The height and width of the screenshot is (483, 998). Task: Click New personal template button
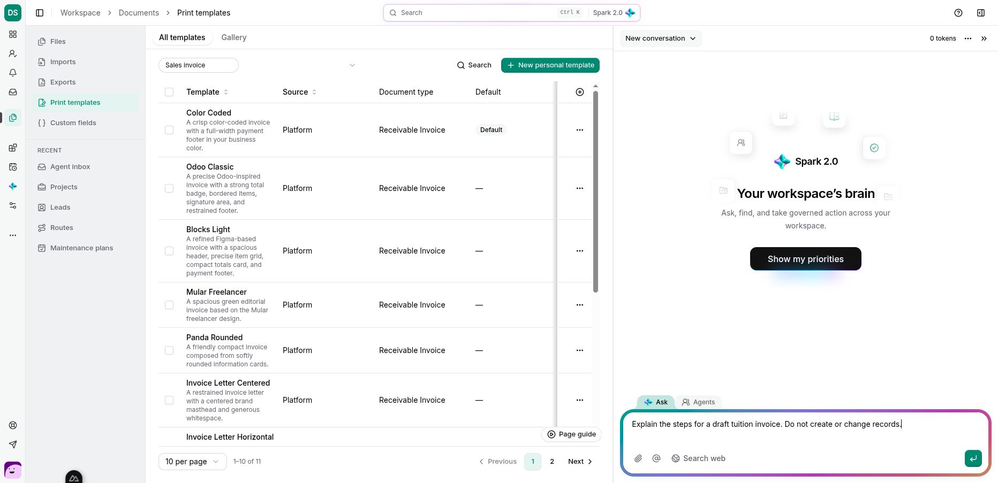pos(550,65)
